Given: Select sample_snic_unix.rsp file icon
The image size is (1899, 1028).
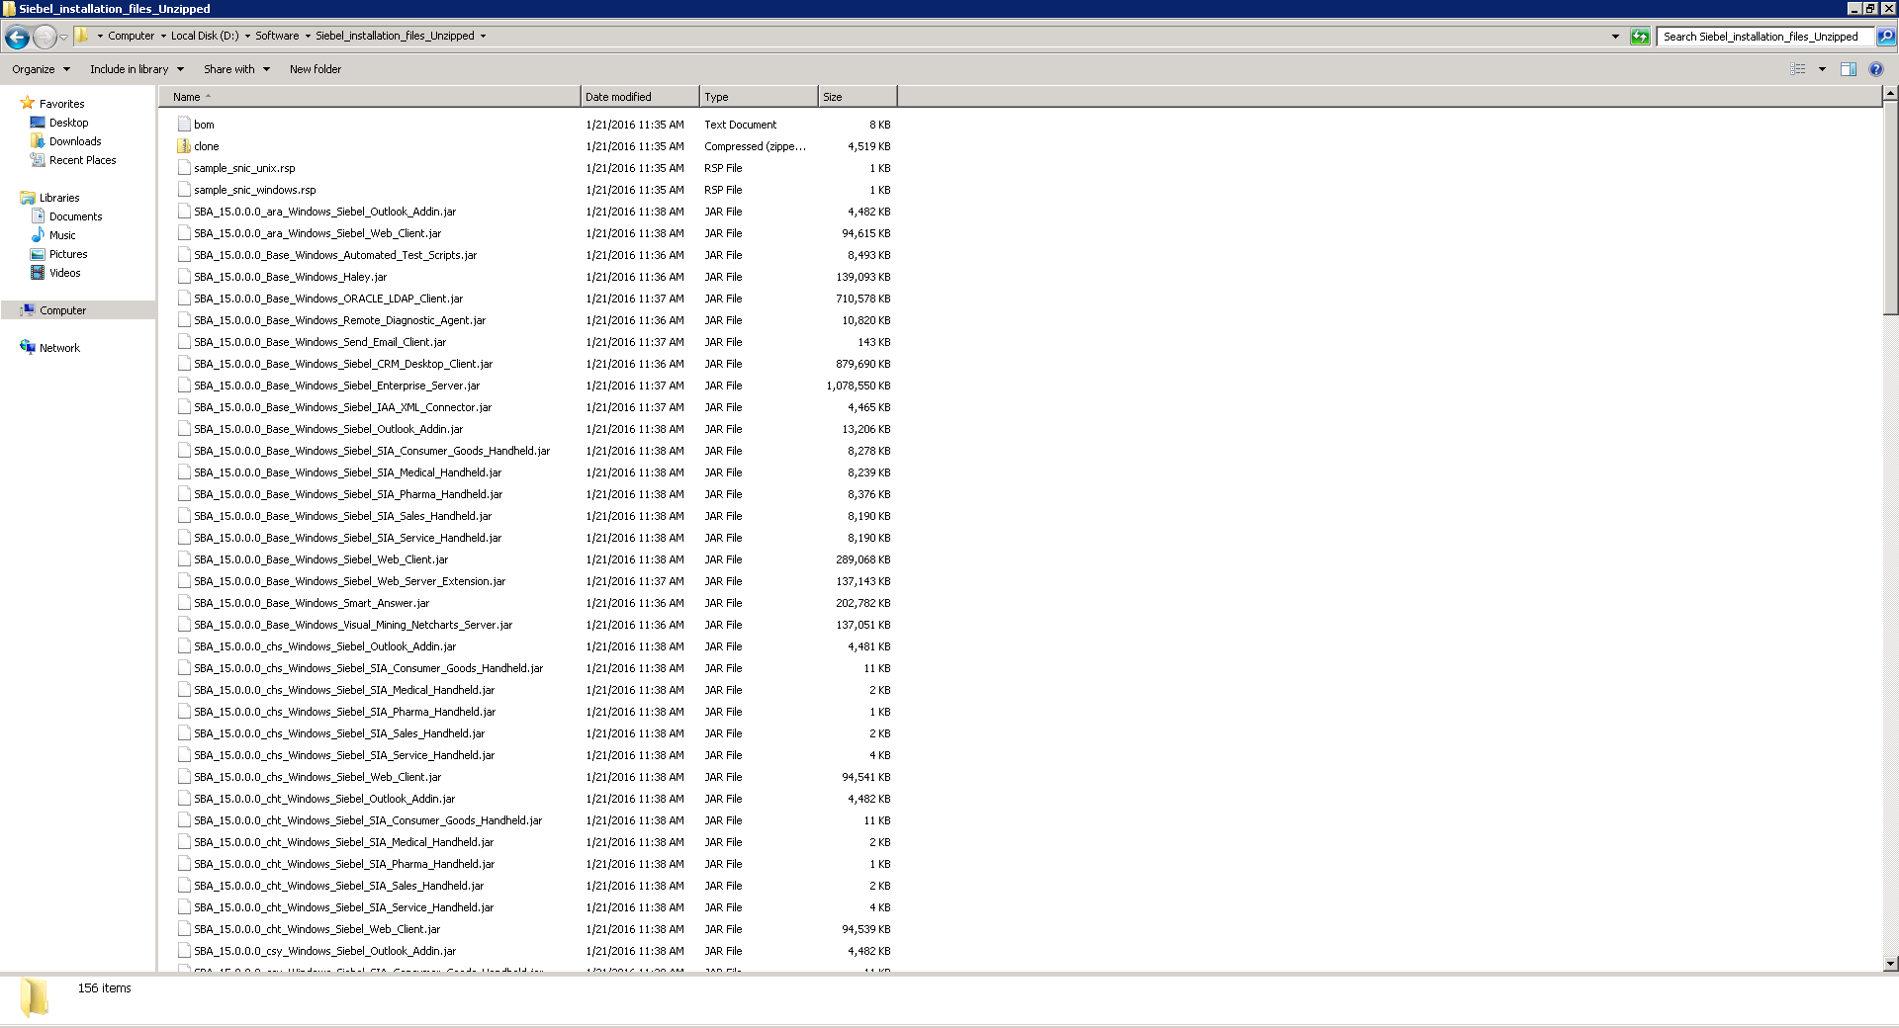Looking at the screenshot, I should pos(184,168).
